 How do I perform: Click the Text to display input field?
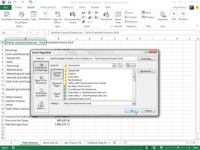tap(101, 58)
